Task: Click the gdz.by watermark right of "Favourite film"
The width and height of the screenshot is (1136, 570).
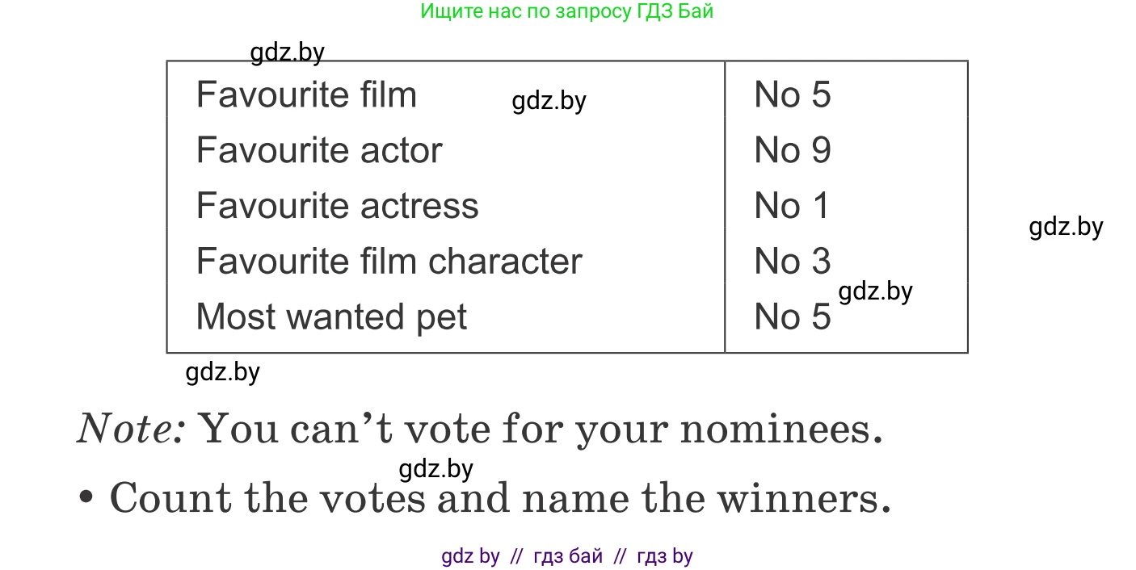Action: (x=549, y=102)
